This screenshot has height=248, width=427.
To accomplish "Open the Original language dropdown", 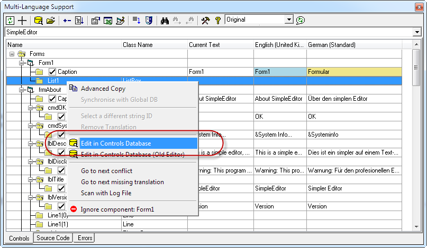I will pyautogui.click(x=289, y=20).
